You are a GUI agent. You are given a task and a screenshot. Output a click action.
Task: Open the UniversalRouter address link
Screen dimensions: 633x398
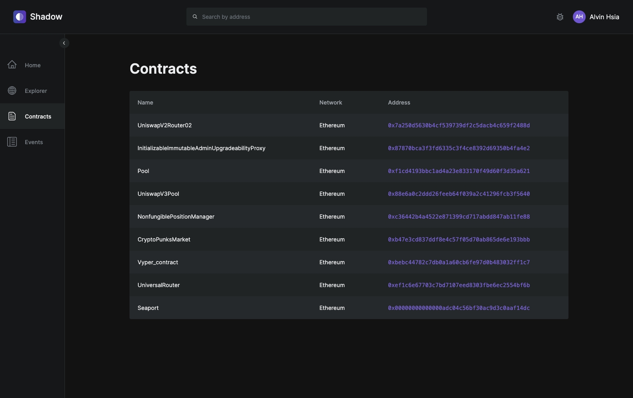pos(459,285)
